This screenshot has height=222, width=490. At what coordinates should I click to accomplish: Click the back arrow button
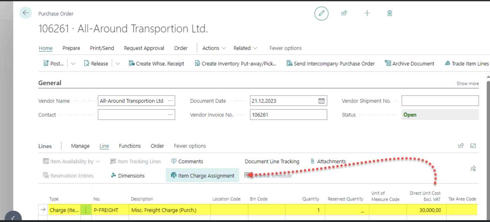click(x=26, y=13)
